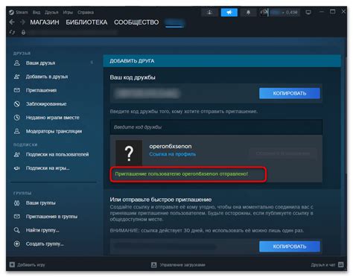Click the envelope icon beside Приглашения в группы

17,217
